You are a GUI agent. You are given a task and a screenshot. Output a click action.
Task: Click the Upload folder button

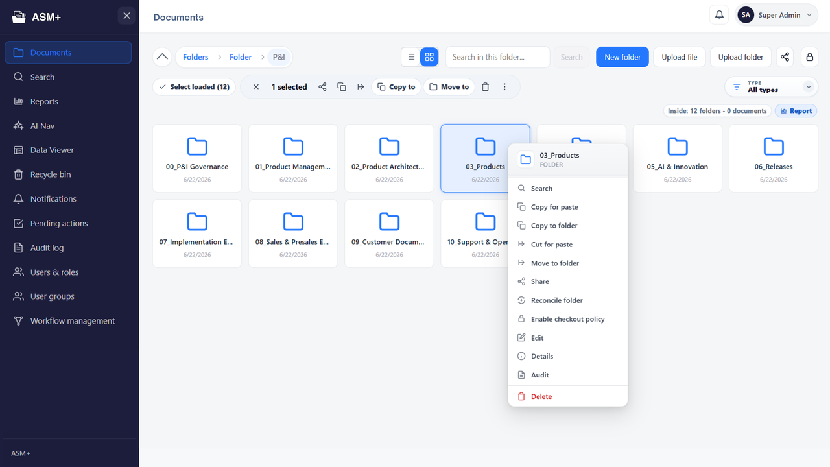[x=741, y=57]
